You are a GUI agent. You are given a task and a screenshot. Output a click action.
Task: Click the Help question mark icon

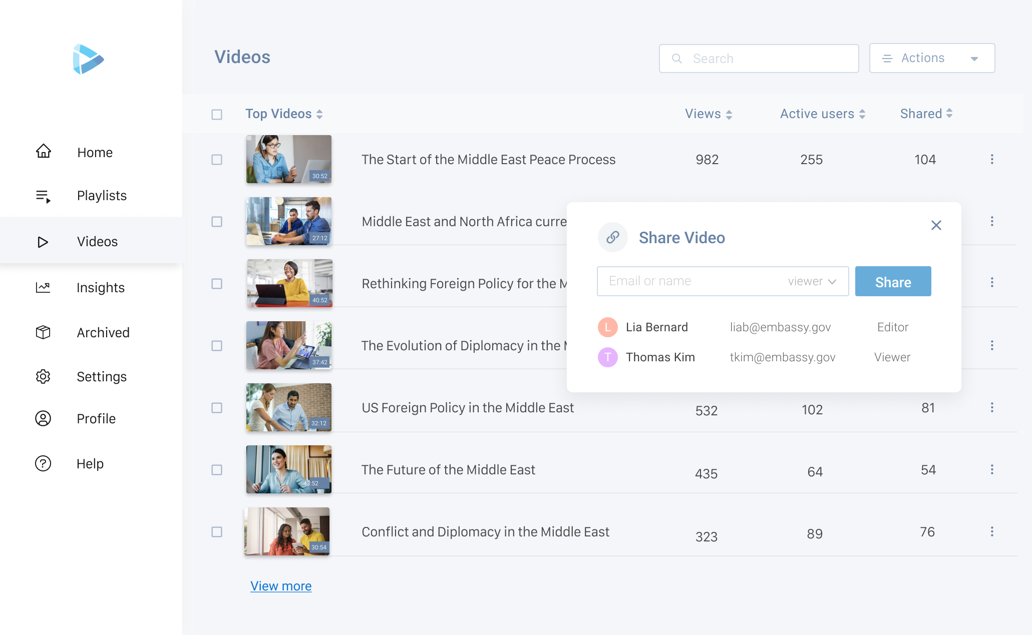pyautogui.click(x=43, y=463)
